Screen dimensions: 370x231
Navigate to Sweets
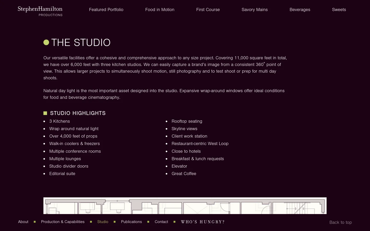tap(339, 9)
